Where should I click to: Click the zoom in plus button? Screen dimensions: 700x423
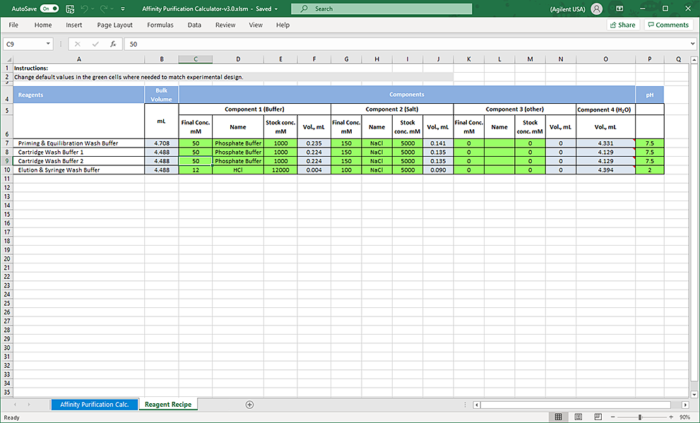click(671, 417)
